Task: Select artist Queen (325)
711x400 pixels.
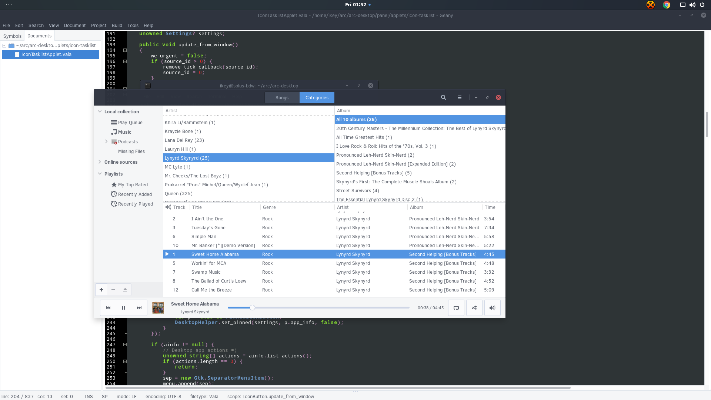Action: point(248,194)
